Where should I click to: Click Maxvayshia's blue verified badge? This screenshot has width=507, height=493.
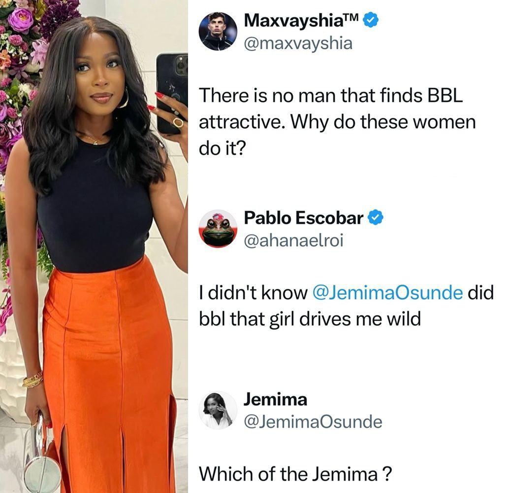pos(371,20)
